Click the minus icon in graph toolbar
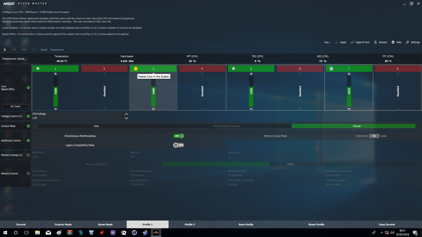422x237 pixels. pyautogui.click(x=24, y=50)
